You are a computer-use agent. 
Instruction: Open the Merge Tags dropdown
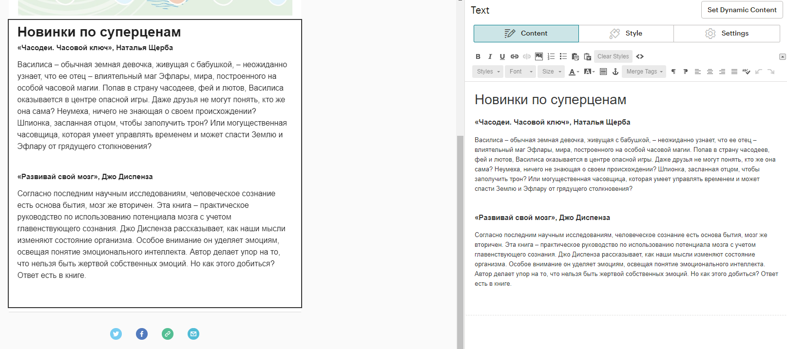click(644, 72)
